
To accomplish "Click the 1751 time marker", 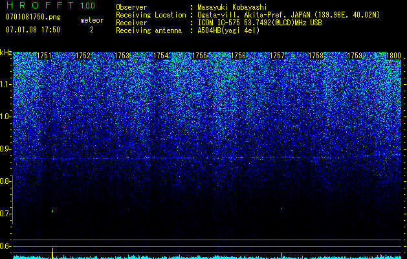I will 45,56.
